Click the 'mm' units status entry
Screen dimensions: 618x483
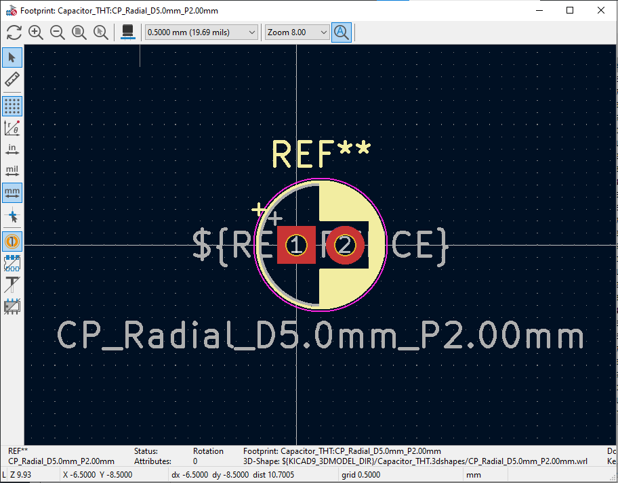click(474, 475)
